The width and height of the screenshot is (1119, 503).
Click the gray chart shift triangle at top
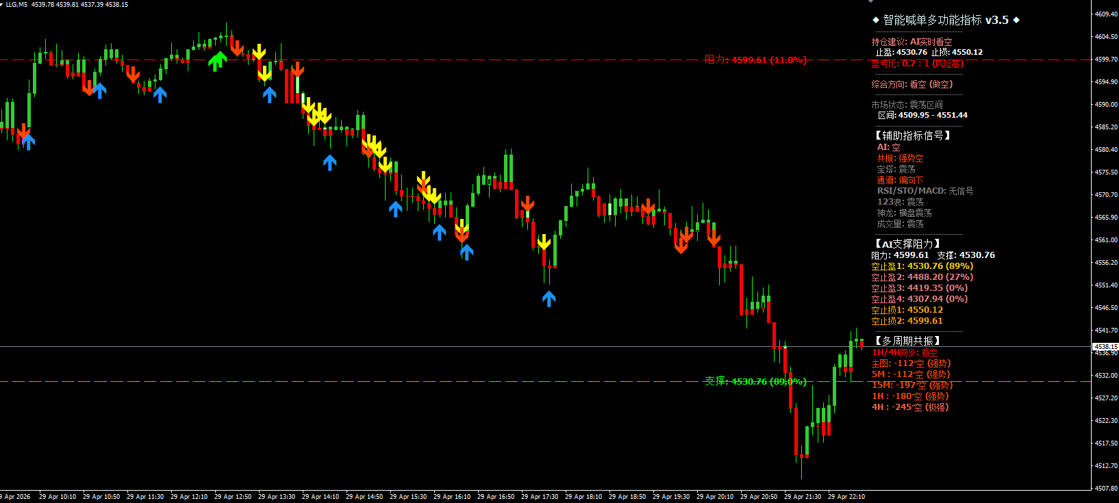click(x=870, y=2)
